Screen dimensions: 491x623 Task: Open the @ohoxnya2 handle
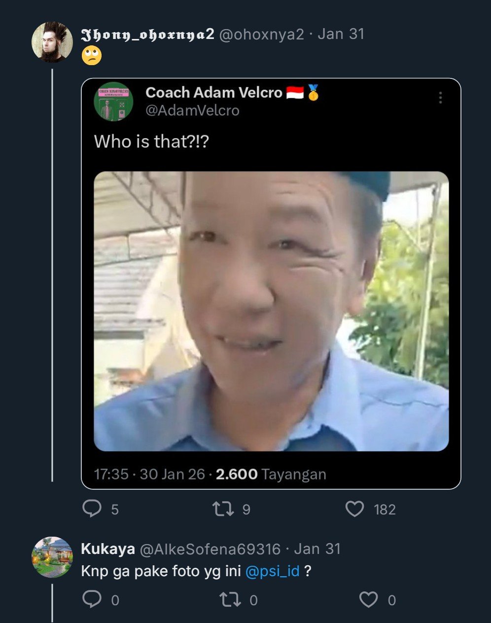[x=261, y=34]
